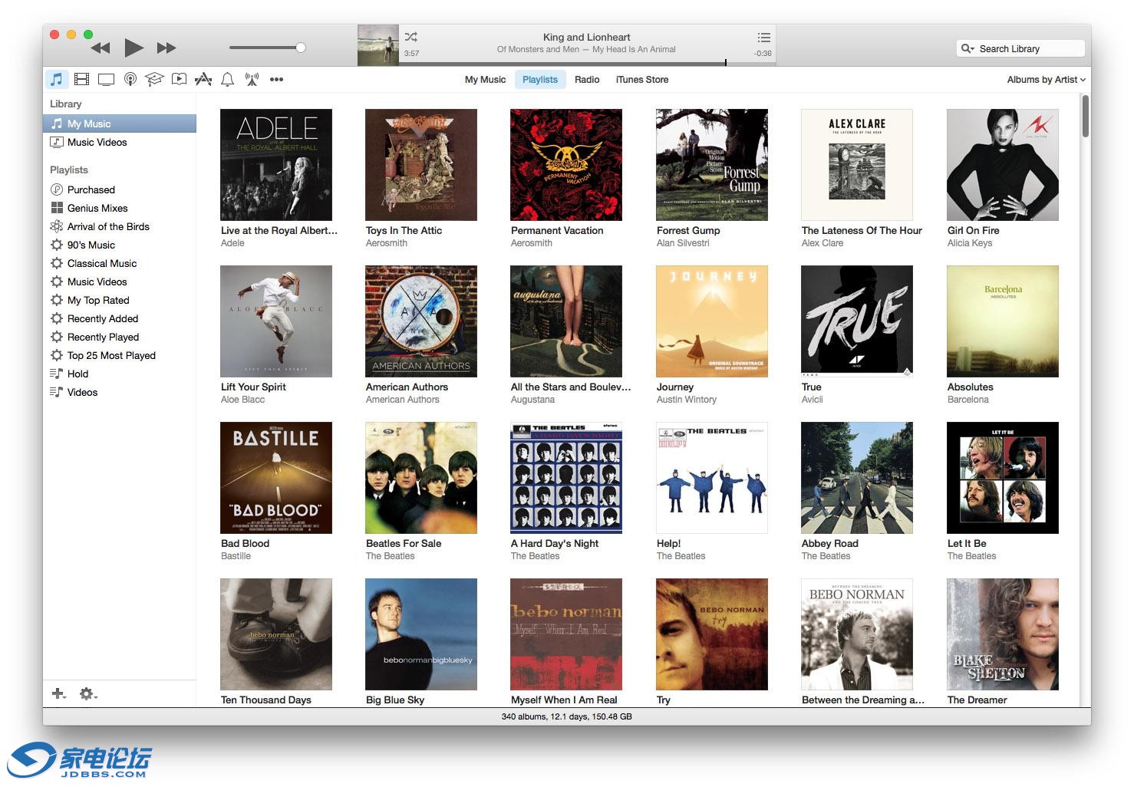Switch to the My Music tab

point(485,79)
